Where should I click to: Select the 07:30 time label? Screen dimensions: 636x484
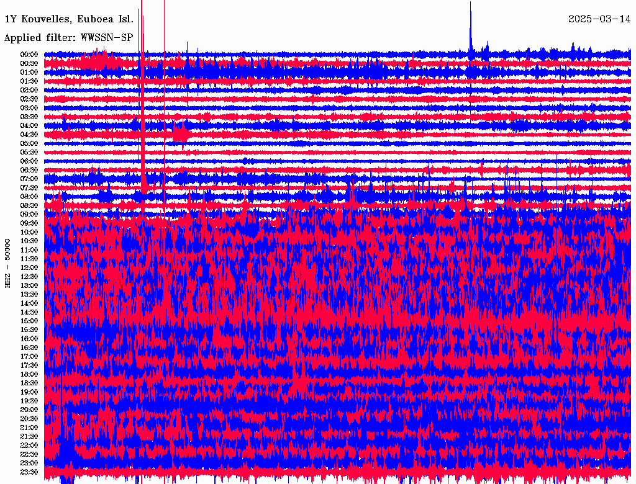29,188
